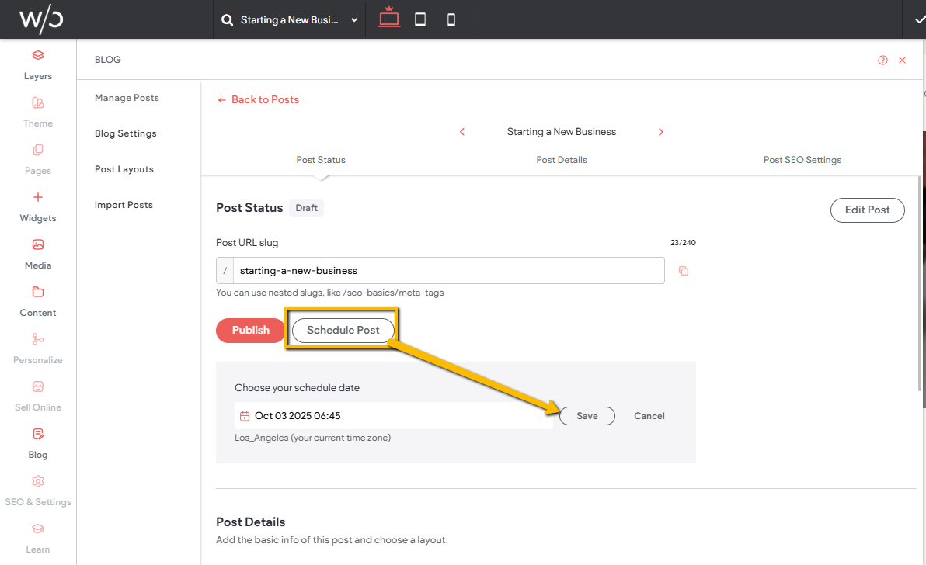The height and width of the screenshot is (565, 926).
Task: Cancel the schedule date selection
Action: coord(649,416)
